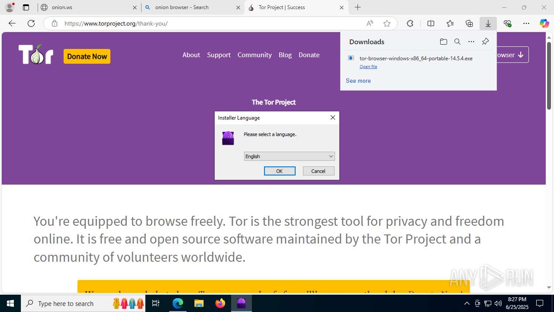
Task: Reload the Tor Project page
Action: [x=31, y=23]
